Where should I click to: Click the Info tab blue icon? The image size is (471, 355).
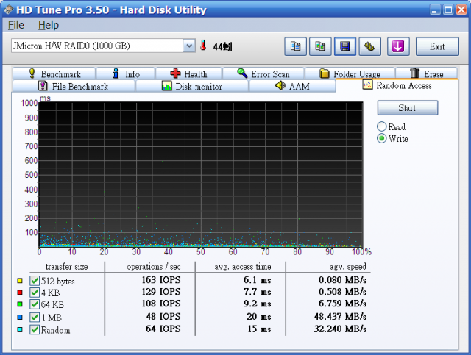116,73
